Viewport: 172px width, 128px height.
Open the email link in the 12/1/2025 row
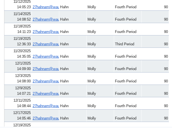click(46, 69)
